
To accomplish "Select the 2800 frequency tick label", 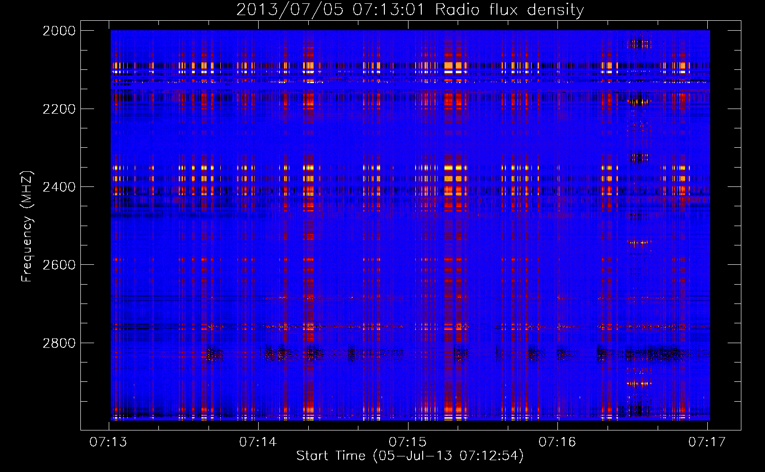I will (59, 343).
